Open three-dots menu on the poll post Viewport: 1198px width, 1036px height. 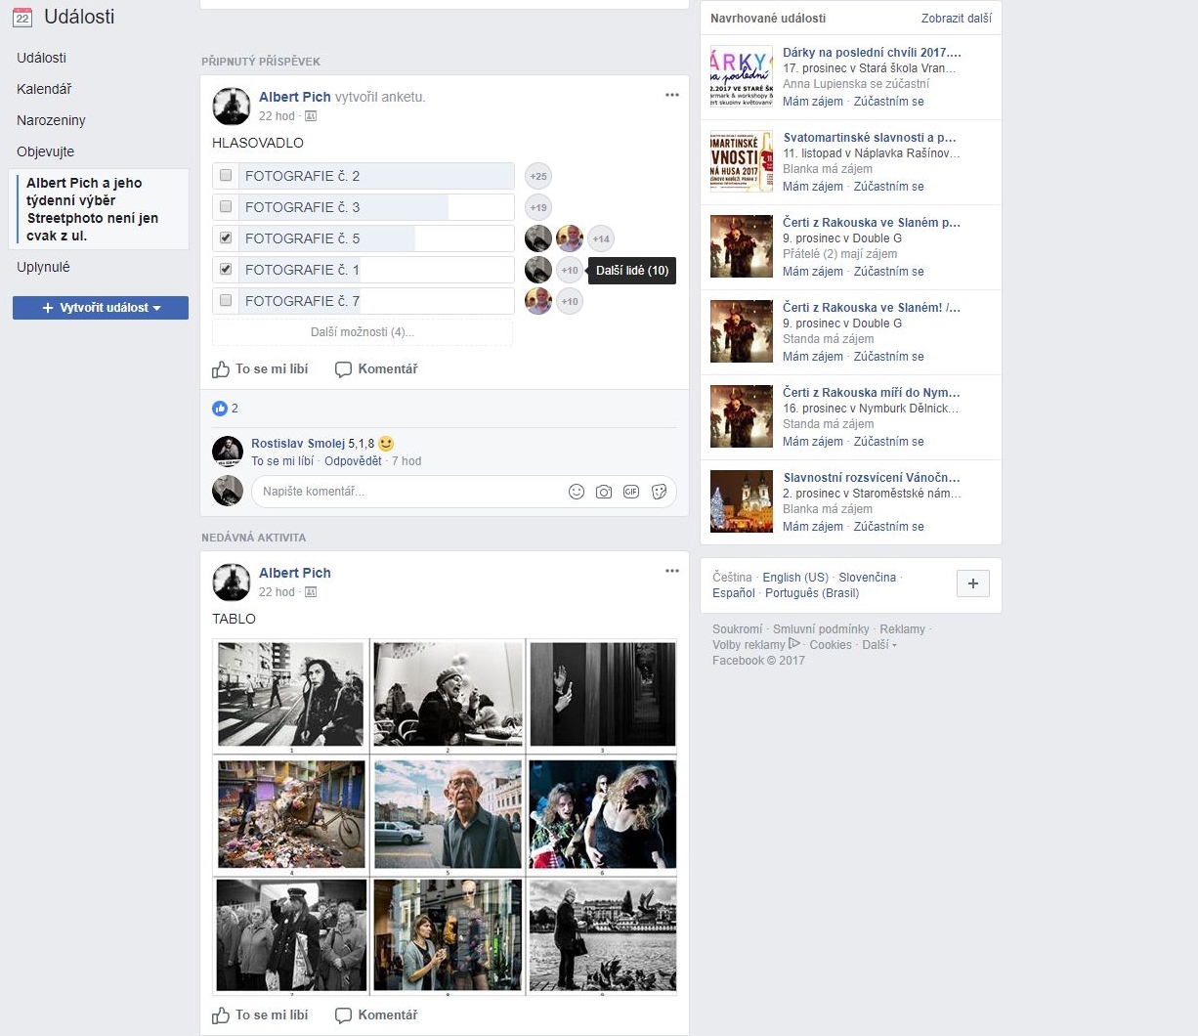coord(671,95)
